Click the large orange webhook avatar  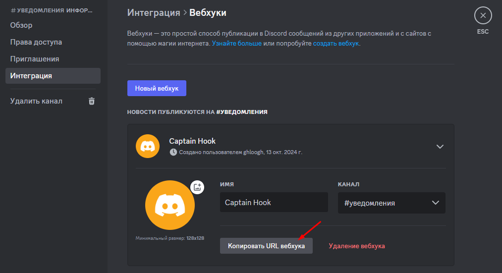169,205
